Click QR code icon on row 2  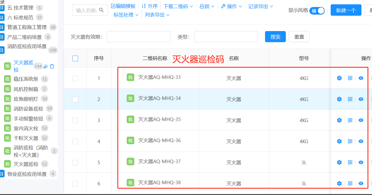click(350, 99)
